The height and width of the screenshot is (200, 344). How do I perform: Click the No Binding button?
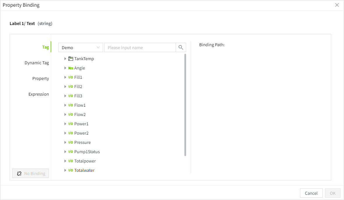31,174
